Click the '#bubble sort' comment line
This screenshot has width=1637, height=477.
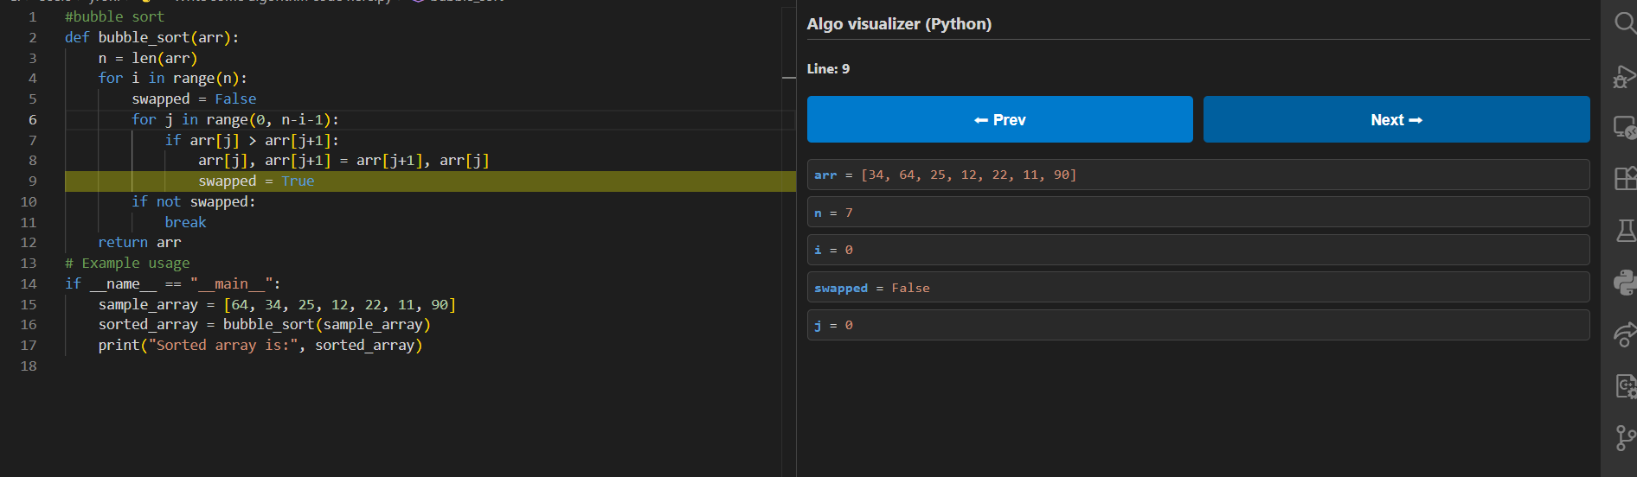point(114,16)
